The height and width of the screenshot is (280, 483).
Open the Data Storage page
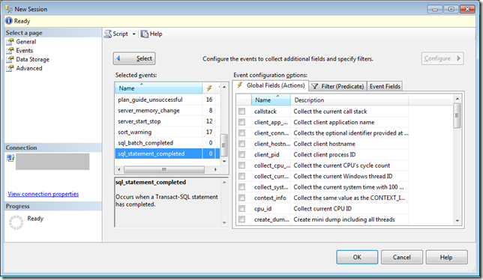click(33, 59)
